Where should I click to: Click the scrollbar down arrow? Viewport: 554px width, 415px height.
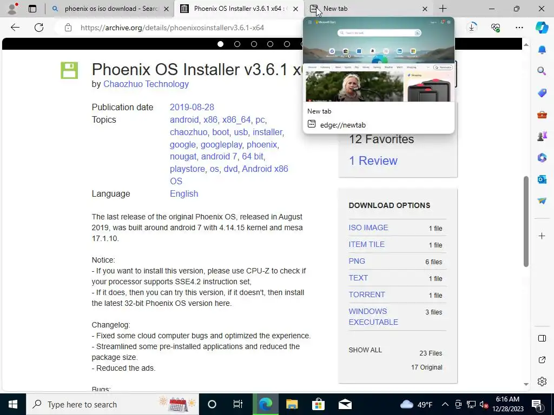pyautogui.click(x=526, y=384)
